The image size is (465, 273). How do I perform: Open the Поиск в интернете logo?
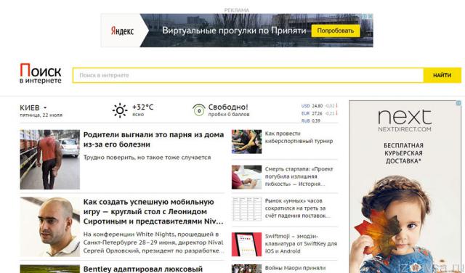tap(41, 73)
